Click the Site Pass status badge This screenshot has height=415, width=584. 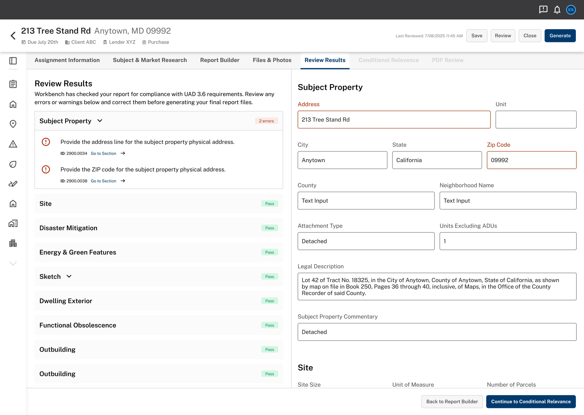[269, 203]
